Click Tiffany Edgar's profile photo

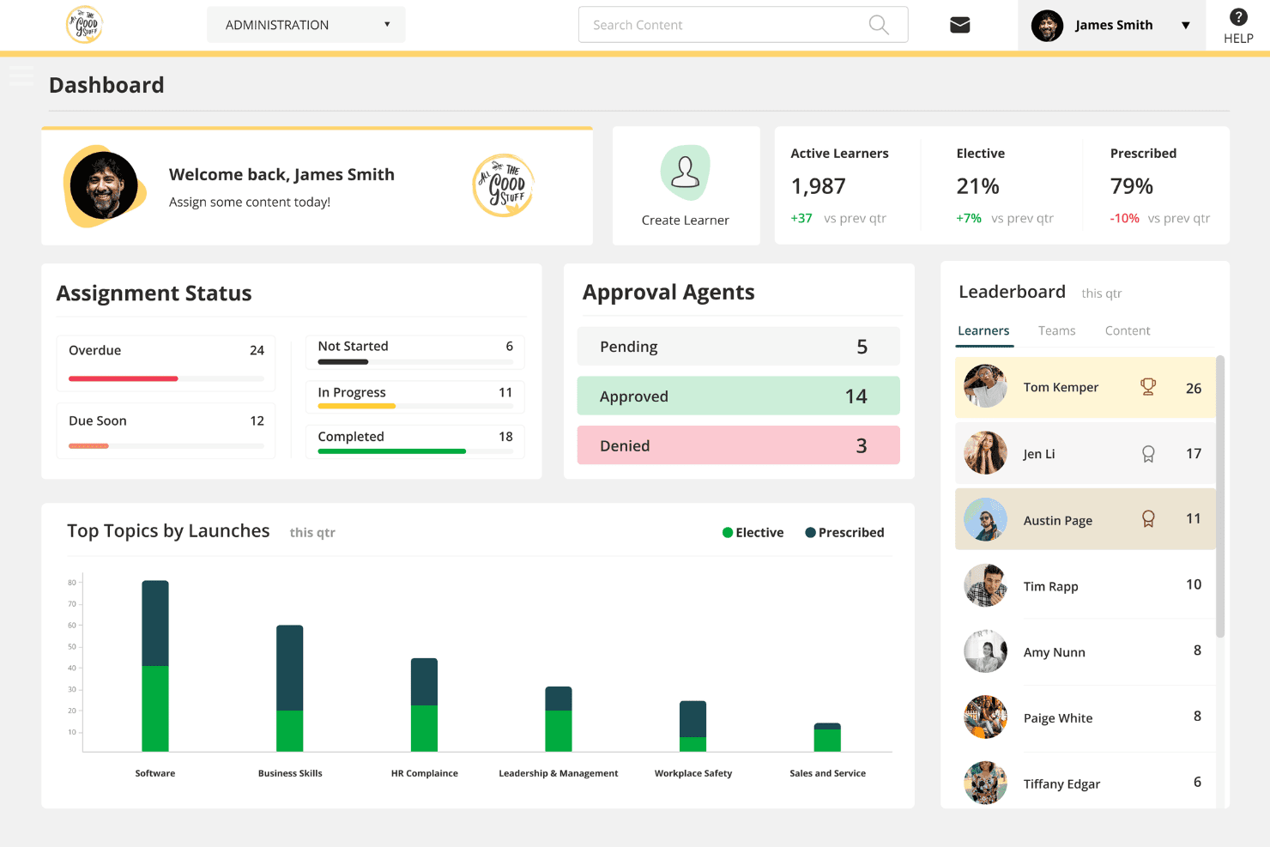coord(985,783)
